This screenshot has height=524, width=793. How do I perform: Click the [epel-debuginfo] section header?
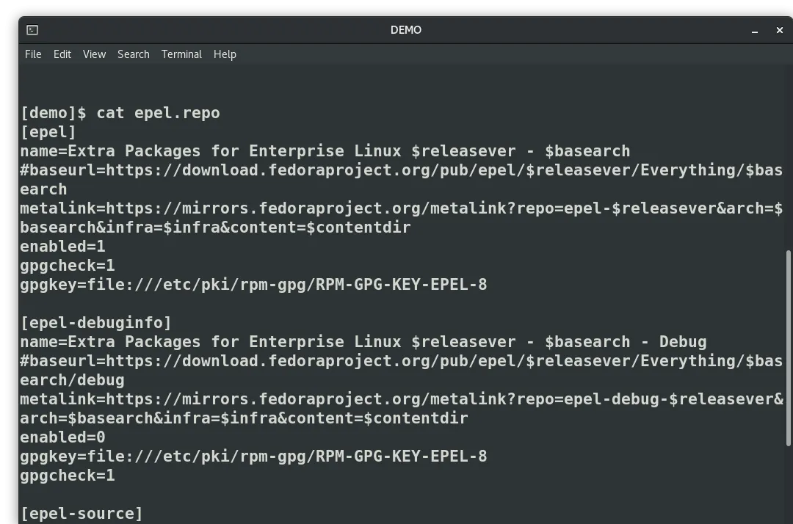(x=95, y=323)
